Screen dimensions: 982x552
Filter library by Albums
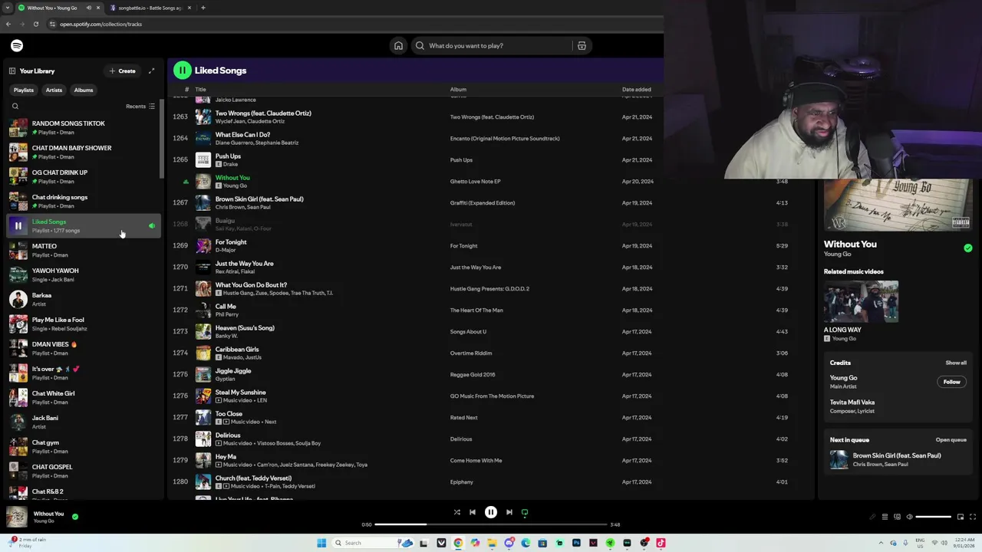[84, 90]
